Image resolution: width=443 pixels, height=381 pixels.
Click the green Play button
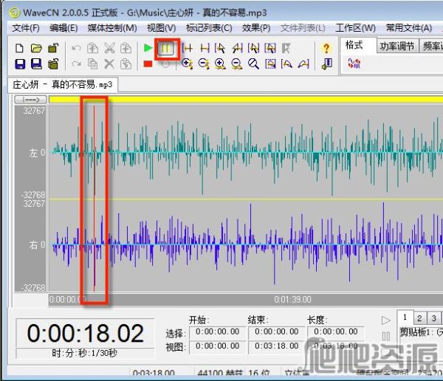point(148,48)
